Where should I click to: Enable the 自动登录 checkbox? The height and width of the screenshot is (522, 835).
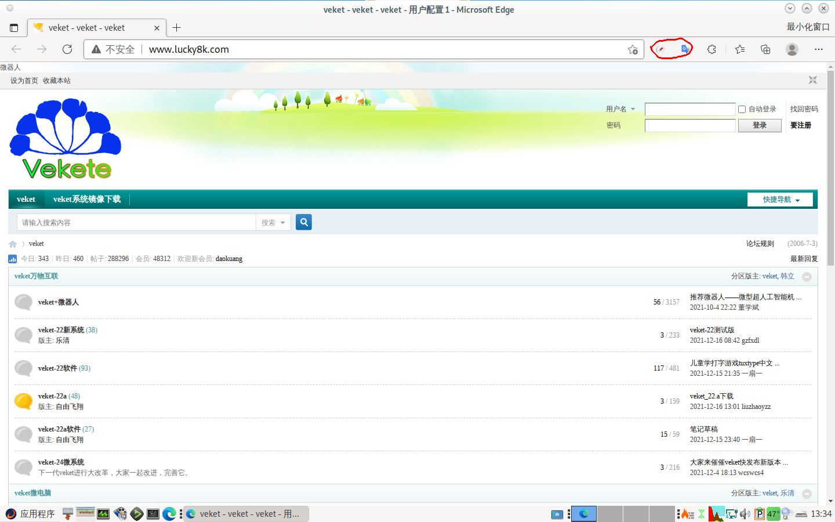(x=742, y=109)
